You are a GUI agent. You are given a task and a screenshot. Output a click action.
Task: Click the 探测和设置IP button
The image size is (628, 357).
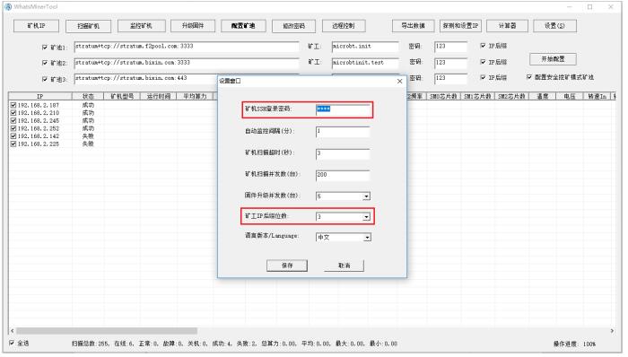click(x=460, y=26)
